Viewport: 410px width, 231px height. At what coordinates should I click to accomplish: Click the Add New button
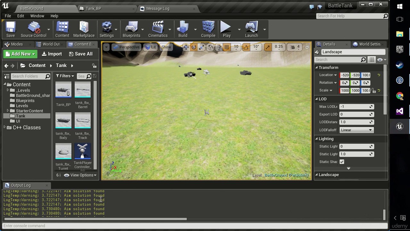[x=20, y=54]
